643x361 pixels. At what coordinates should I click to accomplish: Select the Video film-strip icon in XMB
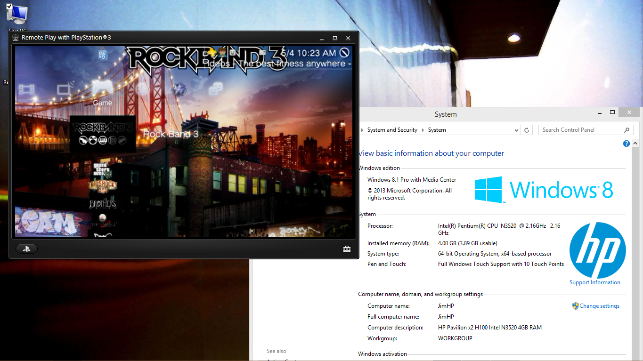tap(27, 88)
